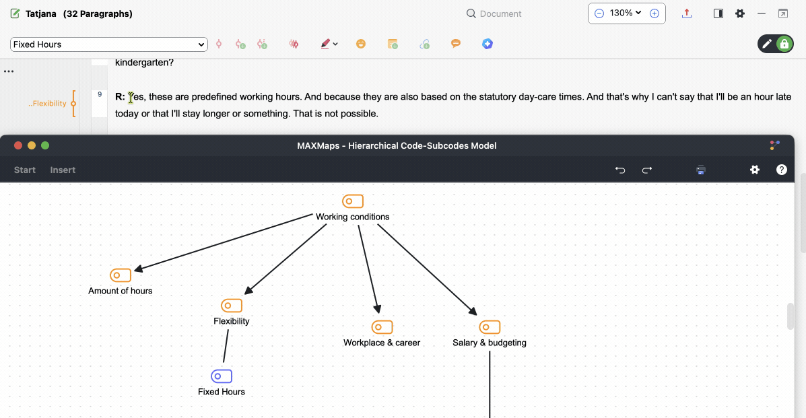Click paragraph number 9 in the margin
This screenshot has height=418, width=806.
(100, 95)
